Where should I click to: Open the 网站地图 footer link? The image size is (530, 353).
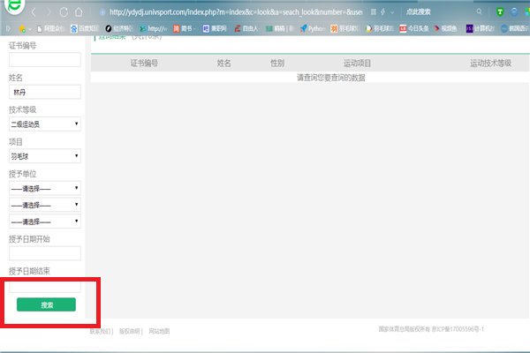click(x=159, y=332)
